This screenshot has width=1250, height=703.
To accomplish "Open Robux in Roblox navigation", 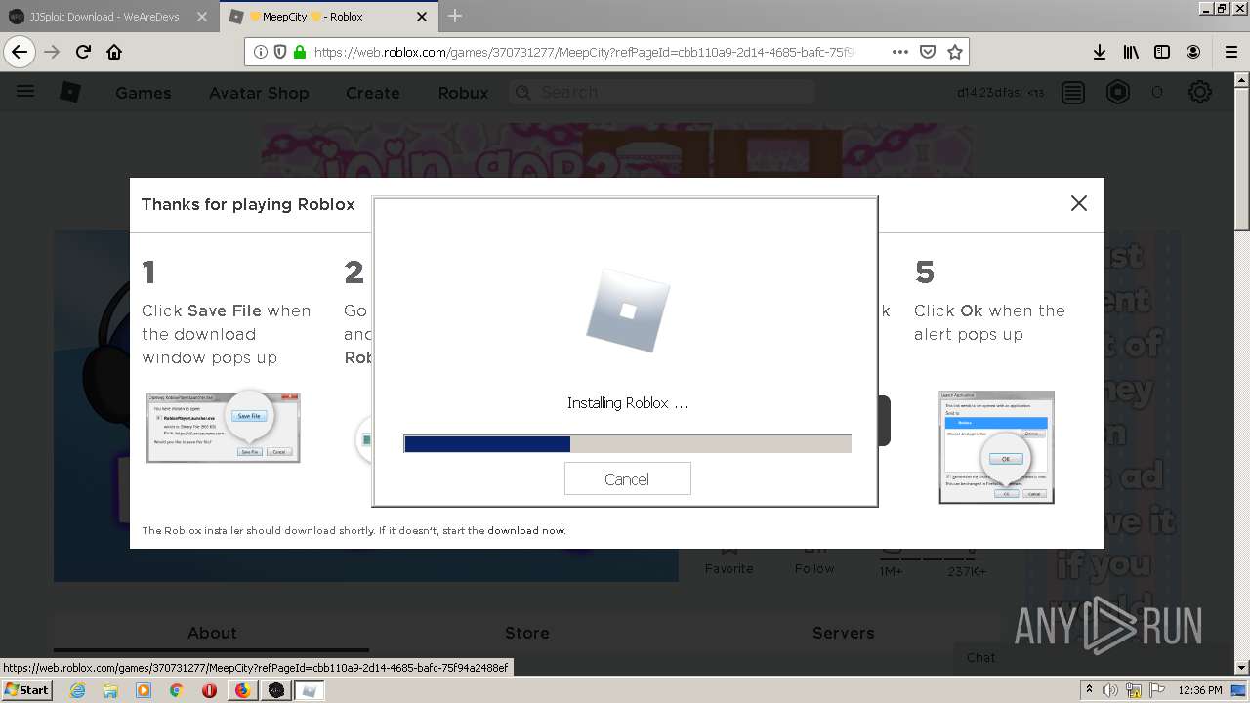I will pos(463,93).
